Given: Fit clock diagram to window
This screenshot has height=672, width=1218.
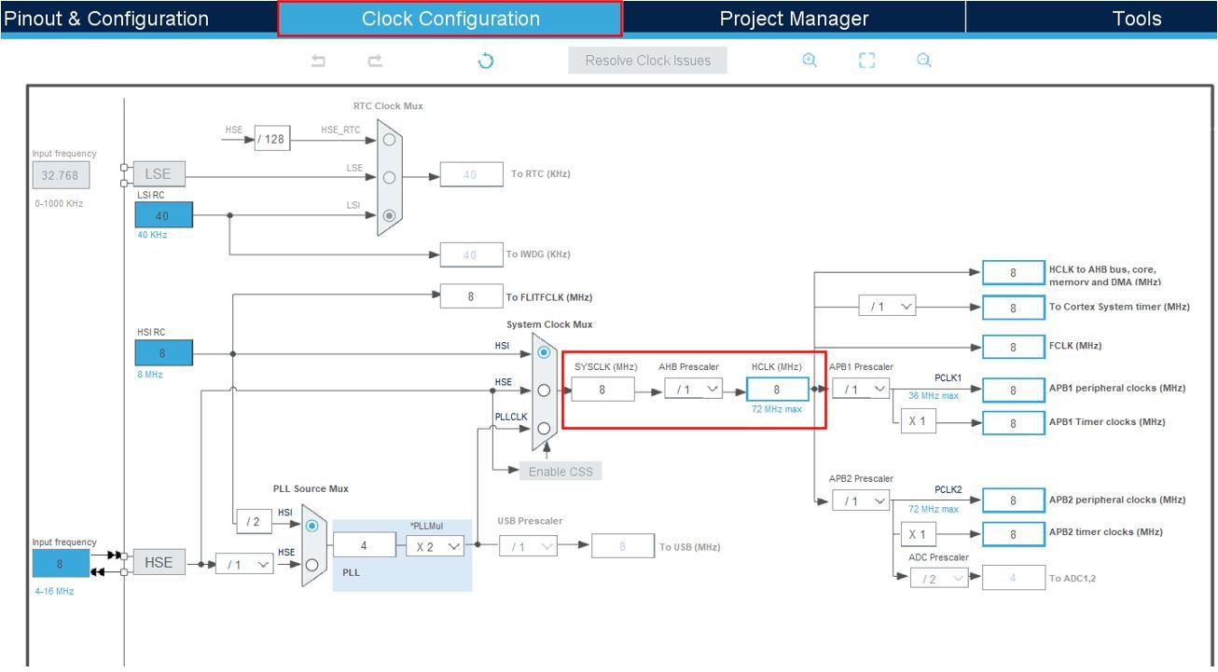Looking at the screenshot, I should tap(866, 60).
